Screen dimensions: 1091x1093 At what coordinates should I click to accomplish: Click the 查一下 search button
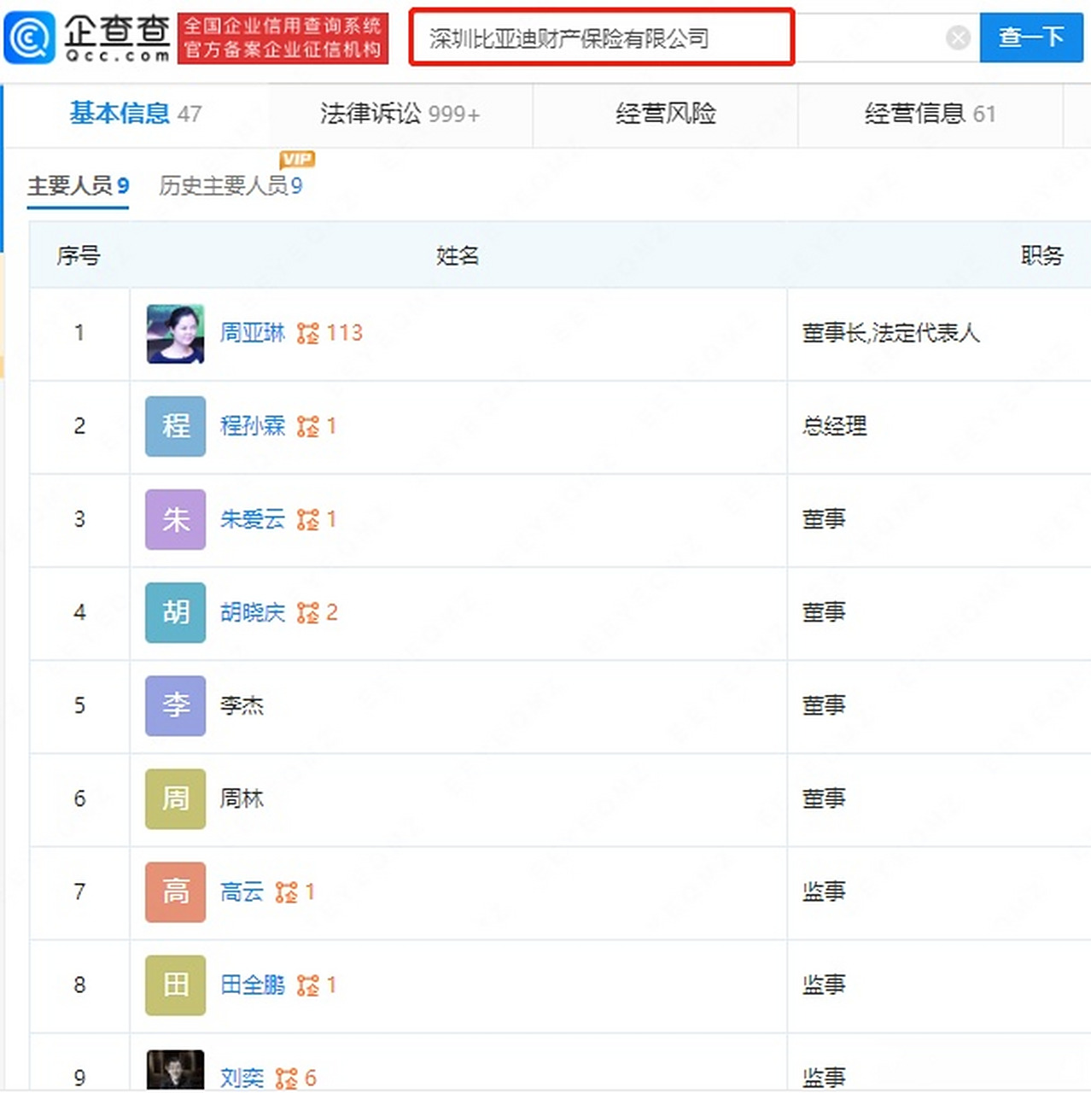(1030, 38)
